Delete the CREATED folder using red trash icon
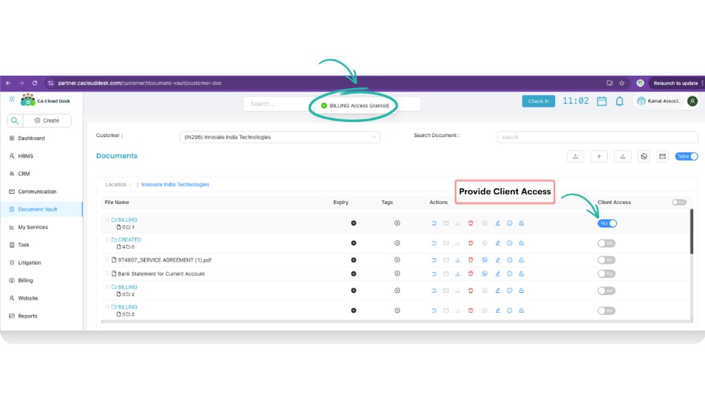The image size is (705, 403). 470,242
